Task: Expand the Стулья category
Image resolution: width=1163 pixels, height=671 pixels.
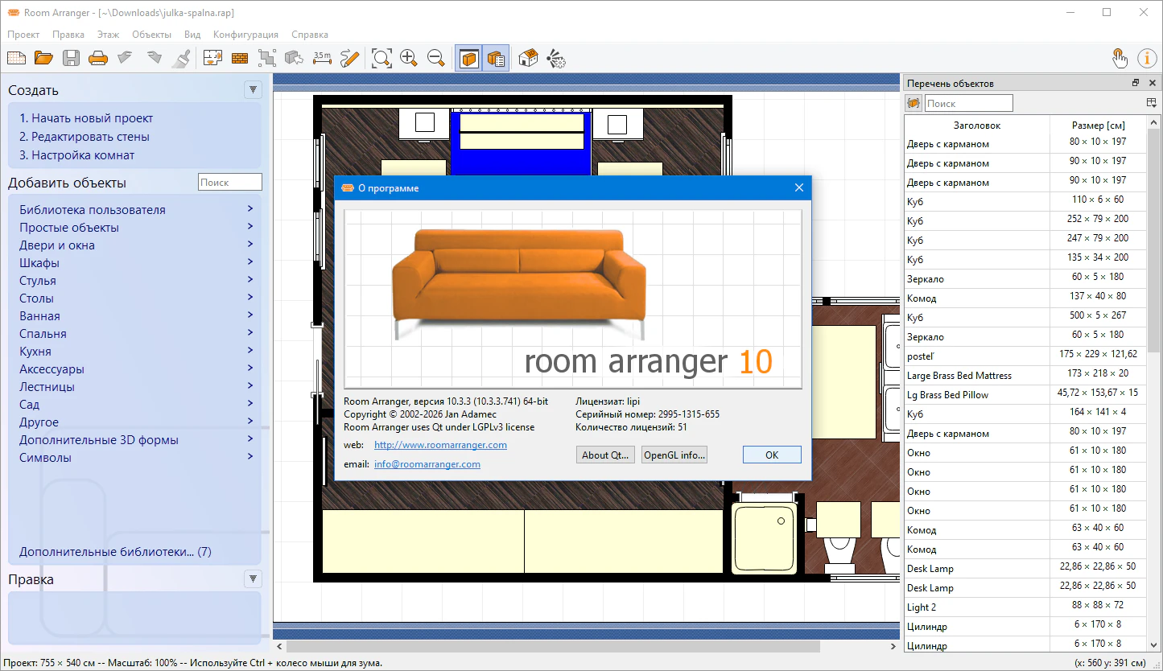Action: pos(136,281)
